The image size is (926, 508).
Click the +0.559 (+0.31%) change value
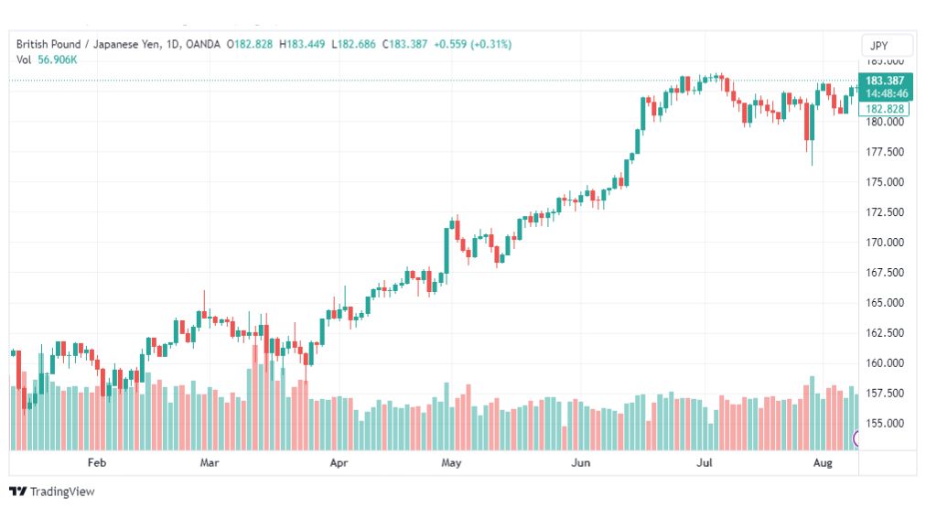pos(472,44)
